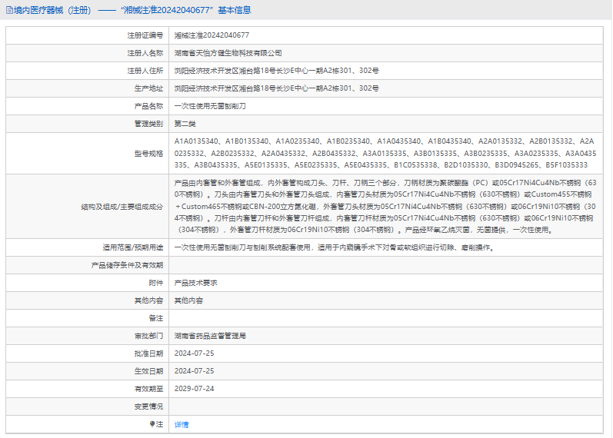Select 湖南省药品监督管理局 value

point(210,336)
